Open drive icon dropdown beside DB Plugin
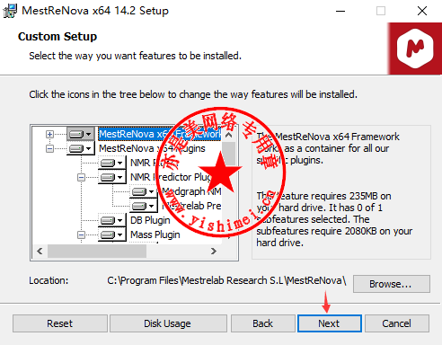 (x=112, y=220)
